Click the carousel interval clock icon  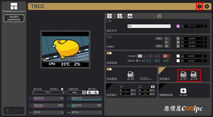coord(137,61)
